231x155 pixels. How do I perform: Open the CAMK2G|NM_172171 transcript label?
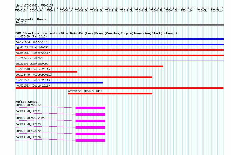coord(28,112)
